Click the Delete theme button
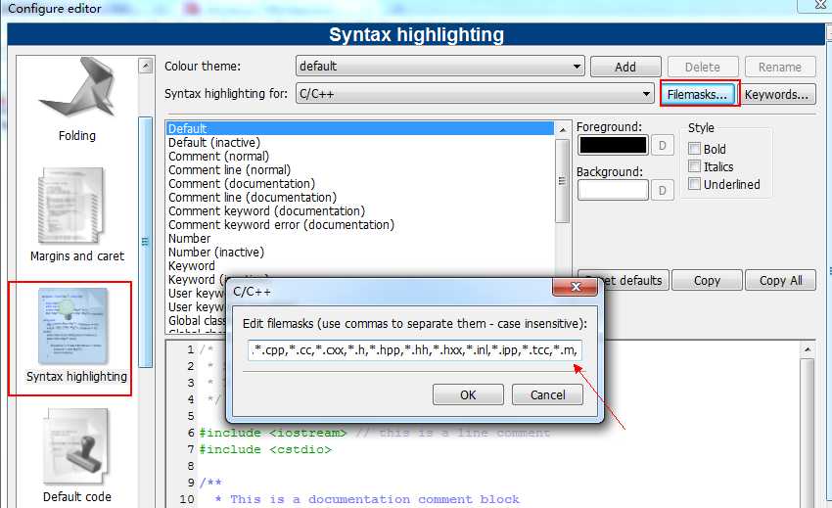832x508 pixels. click(703, 67)
